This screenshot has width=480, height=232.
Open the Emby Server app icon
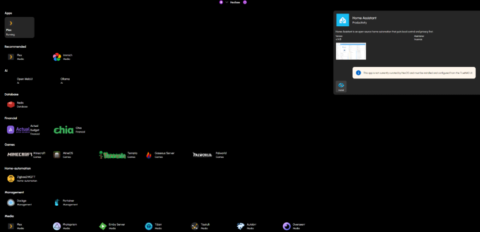(103, 226)
